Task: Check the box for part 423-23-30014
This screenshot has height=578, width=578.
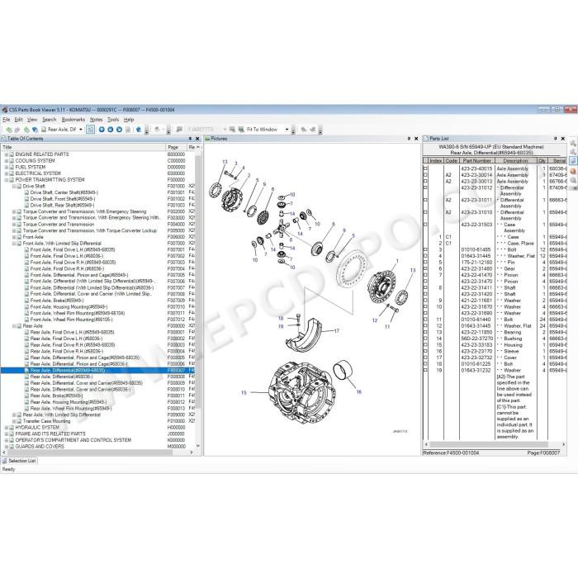Action: pos(425,175)
